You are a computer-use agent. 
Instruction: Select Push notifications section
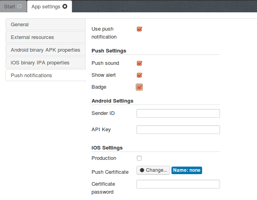pos(45,75)
